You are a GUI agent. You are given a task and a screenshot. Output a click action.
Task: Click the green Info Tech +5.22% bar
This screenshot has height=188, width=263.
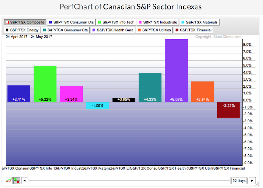pos(45,84)
